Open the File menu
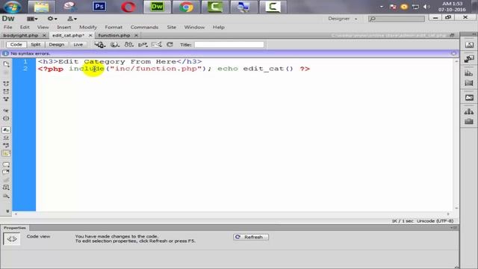 point(8,27)
